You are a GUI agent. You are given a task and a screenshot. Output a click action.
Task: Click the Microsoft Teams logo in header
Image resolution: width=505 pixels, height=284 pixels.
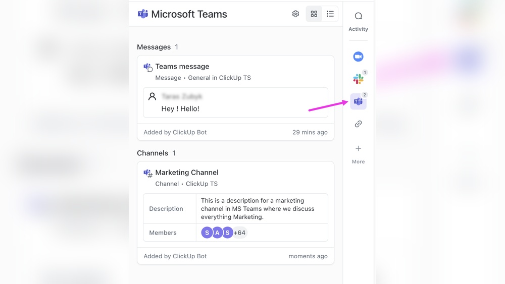click(143, 14)
